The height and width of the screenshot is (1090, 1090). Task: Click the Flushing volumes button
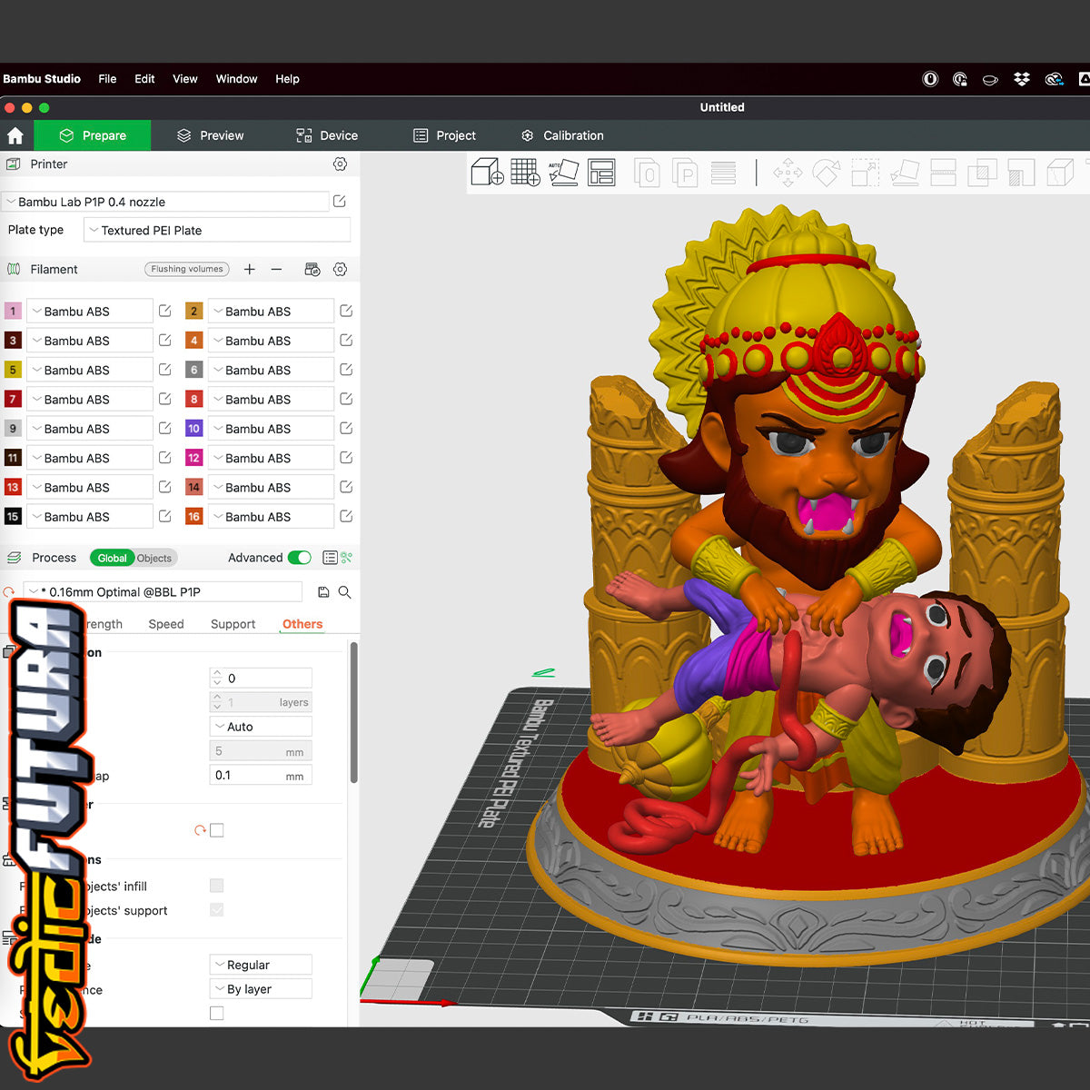click(x=187, y=270)
